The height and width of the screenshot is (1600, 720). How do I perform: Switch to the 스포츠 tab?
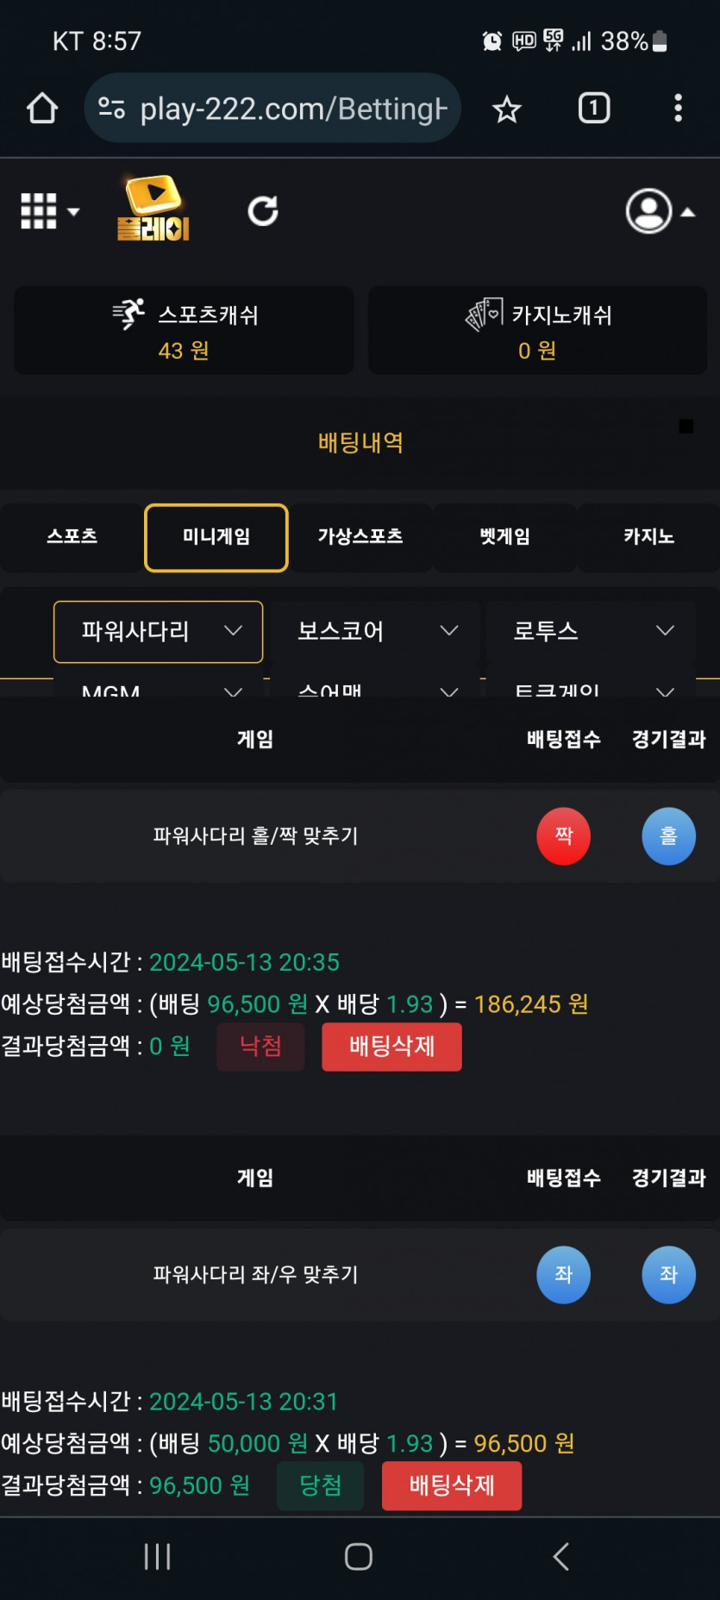(x=72, y=537)
